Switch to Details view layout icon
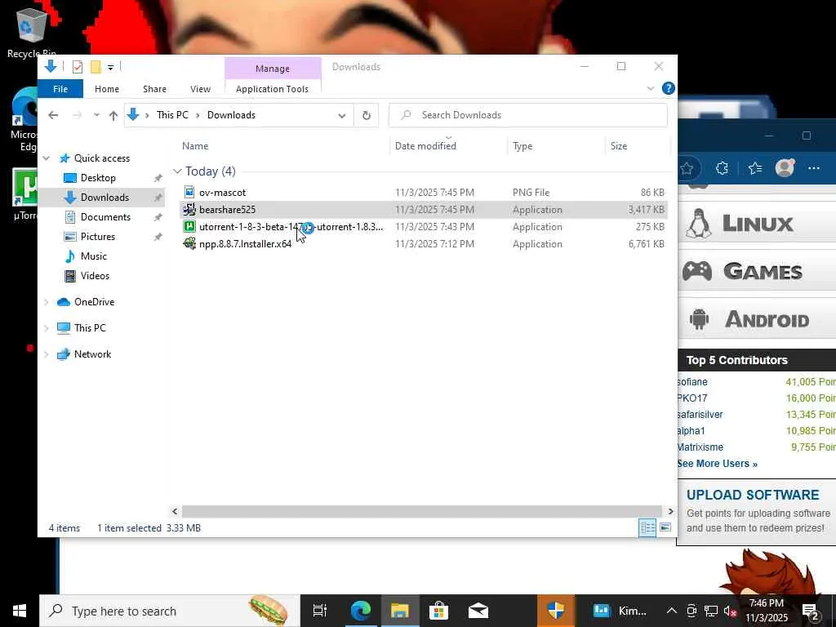836x627 pixels. (647, 528)
